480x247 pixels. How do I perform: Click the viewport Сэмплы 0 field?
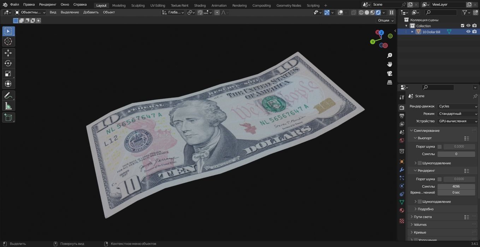point(456,154)
